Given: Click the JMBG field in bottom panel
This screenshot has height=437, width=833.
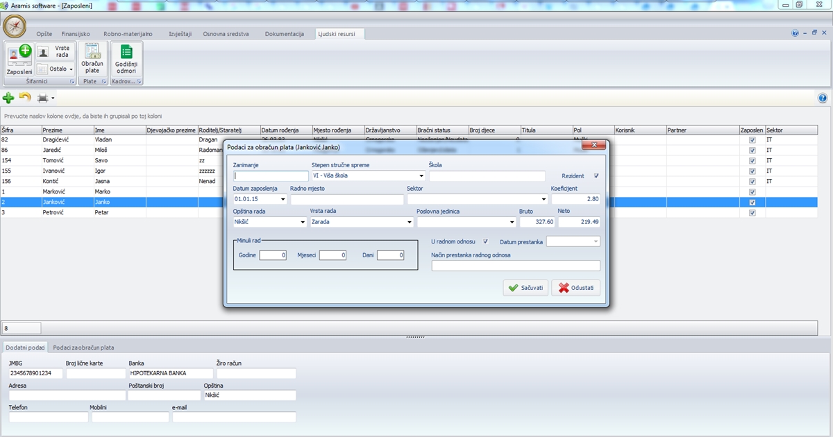Looking at the screenshot, I should point(35,373).
